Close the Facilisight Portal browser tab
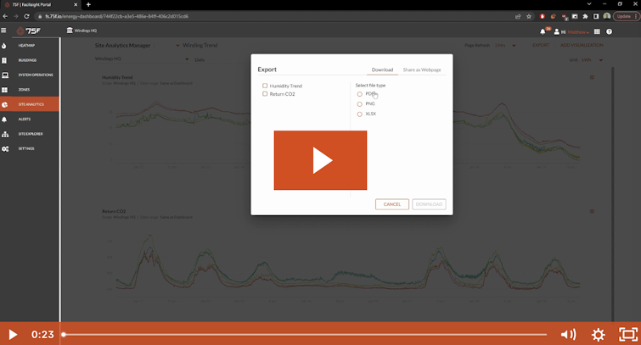 coord(76,4)
